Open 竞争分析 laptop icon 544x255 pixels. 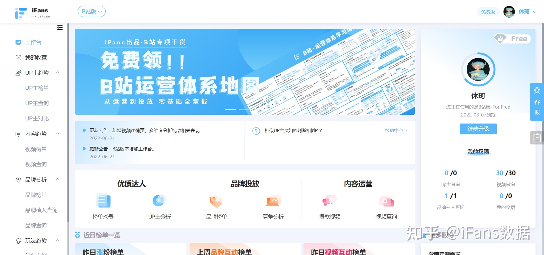pyautogui.click(x=273, y=201)
